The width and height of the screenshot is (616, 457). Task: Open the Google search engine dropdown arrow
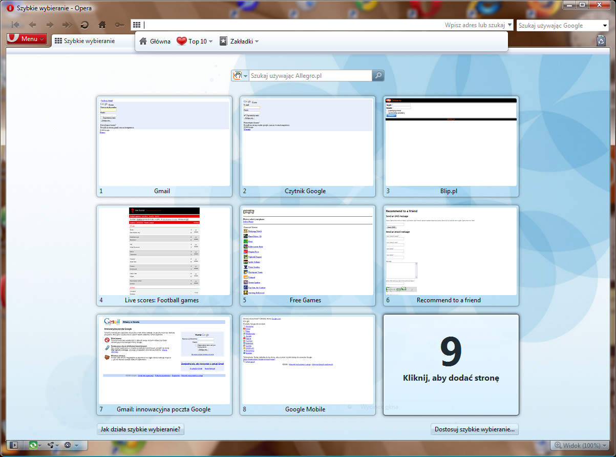[604, 26]
